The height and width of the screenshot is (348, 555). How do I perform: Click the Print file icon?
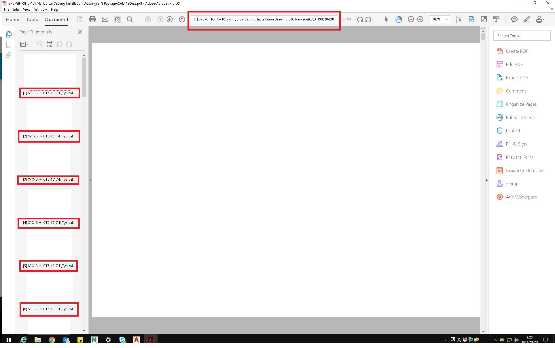[x=92, y=19]
